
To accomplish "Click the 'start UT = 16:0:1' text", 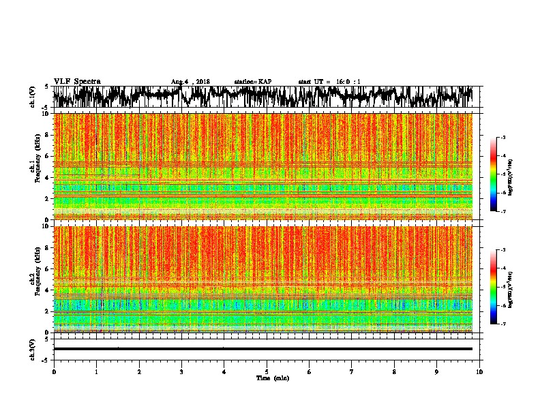I will click(x=329, y=82).
